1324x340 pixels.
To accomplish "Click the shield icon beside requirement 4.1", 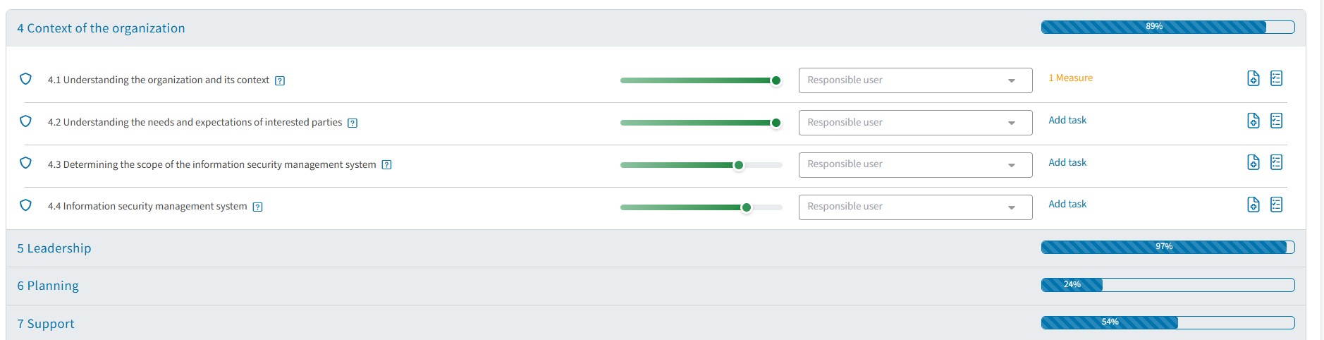I will [25, 79].
